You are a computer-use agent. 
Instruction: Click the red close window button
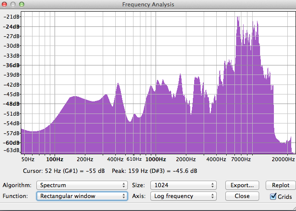5,5
